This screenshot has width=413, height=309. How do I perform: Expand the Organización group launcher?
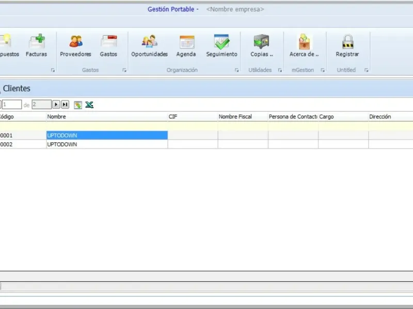tap(236, 70)
